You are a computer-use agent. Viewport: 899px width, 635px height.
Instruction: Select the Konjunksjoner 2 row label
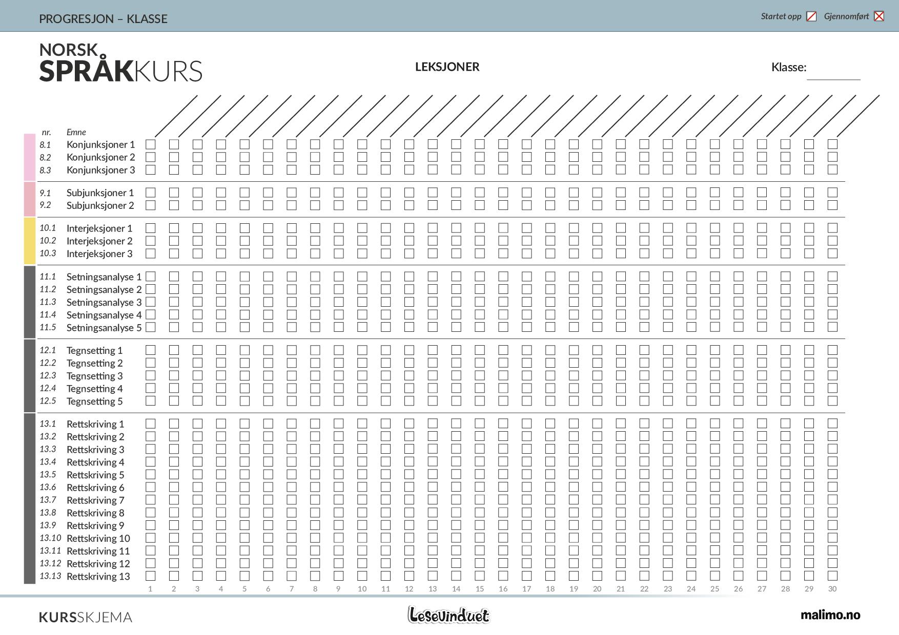(x=101, y=157)
